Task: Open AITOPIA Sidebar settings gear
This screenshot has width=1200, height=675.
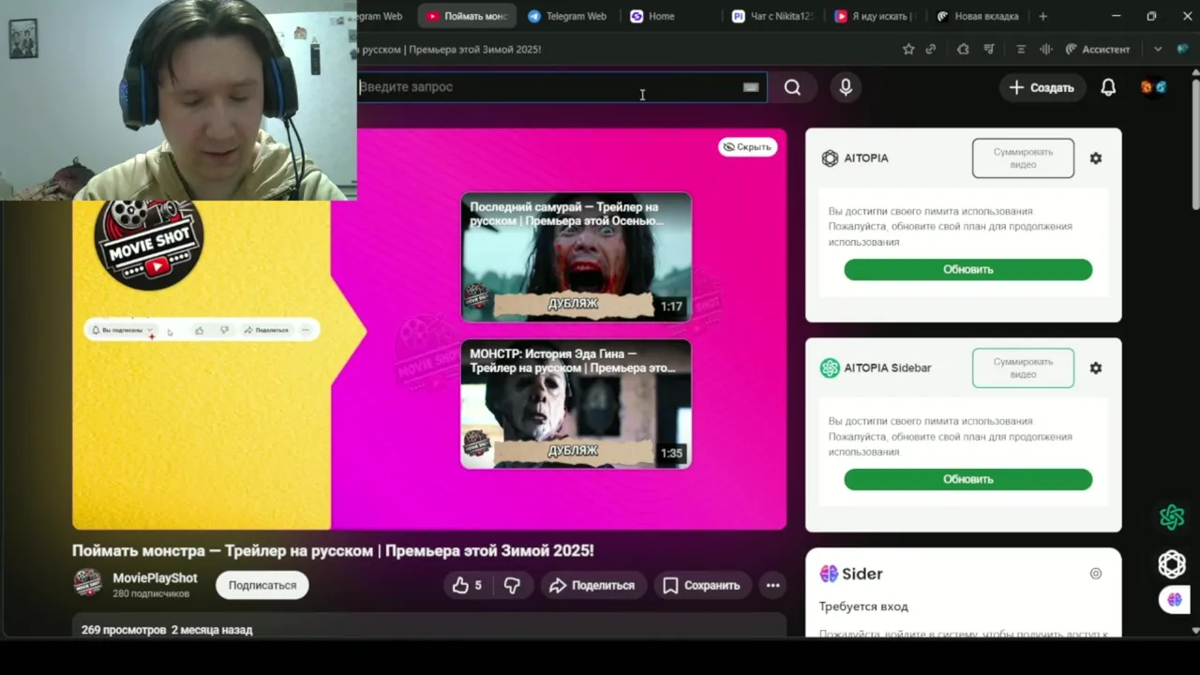Action: pyautogui.click(x=1096, y=368)
